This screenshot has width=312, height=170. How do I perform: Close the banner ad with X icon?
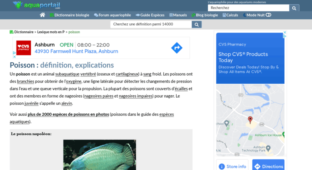(x=14, y=57)
